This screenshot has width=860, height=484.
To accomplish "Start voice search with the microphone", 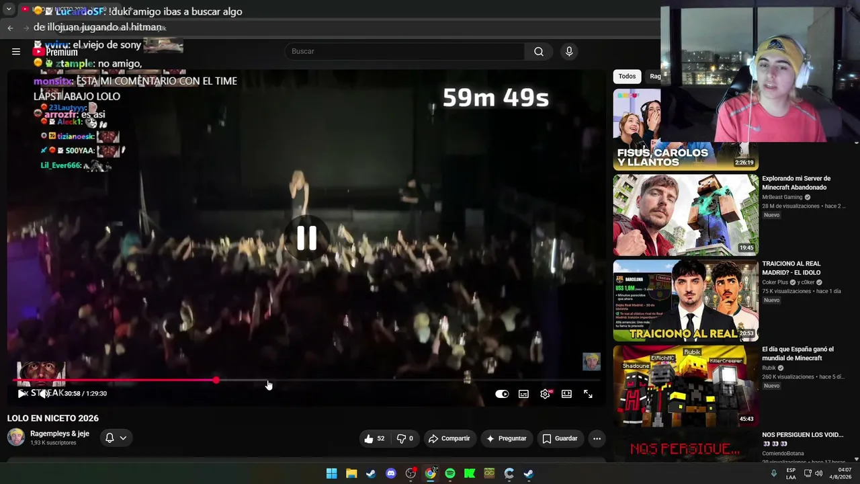I will pyautogui.click(x=569, y=51).
